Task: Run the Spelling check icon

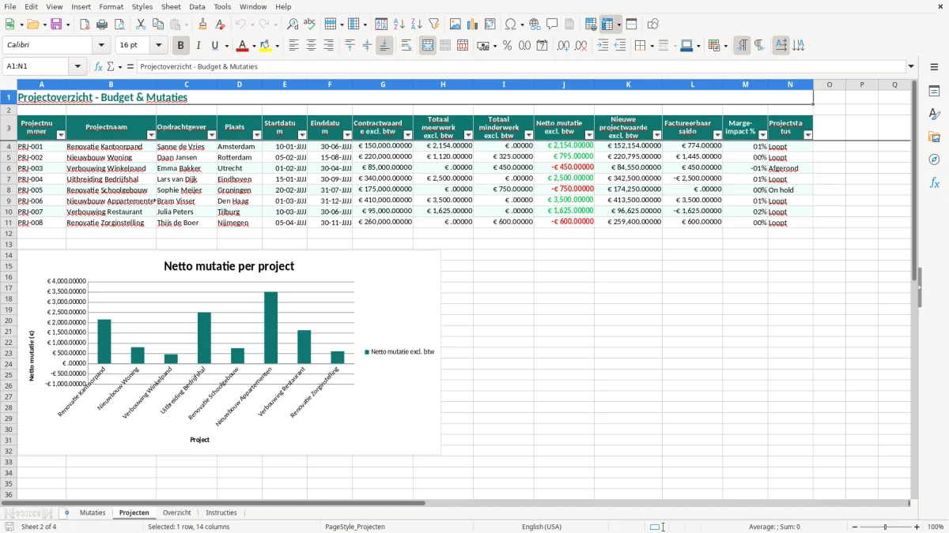Action: point(309,24)
